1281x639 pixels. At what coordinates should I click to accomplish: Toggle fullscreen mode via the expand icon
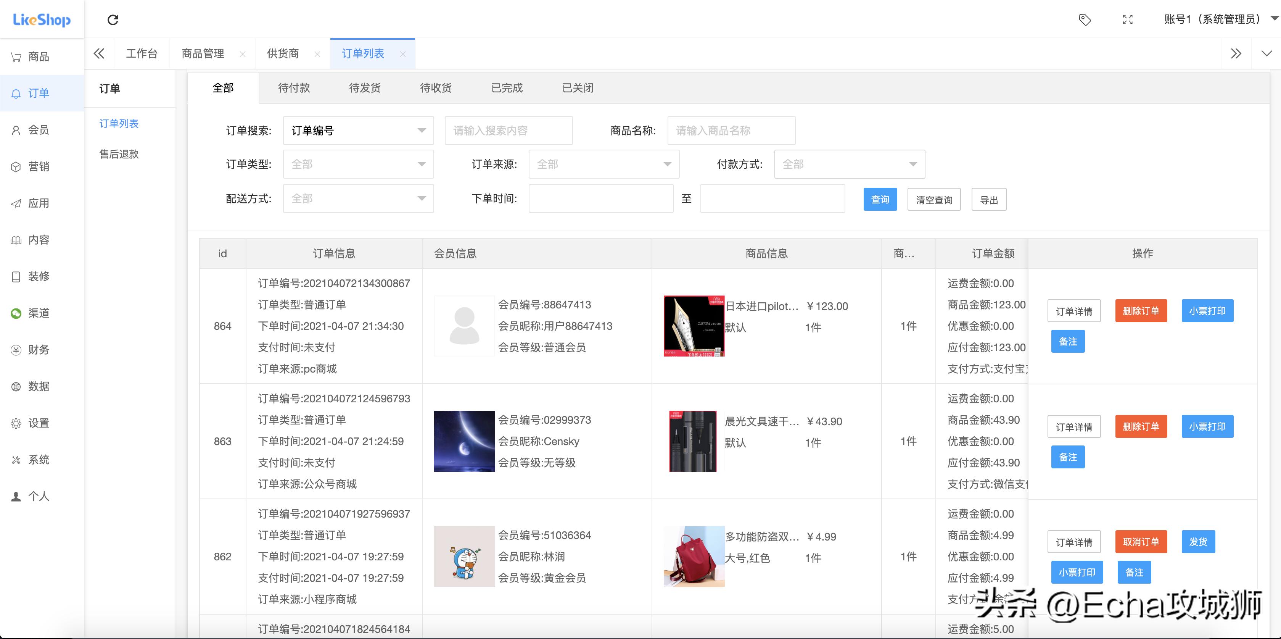(x=1128, y=19)
